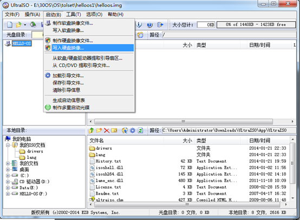Image resolution: width=300 pixels, height=220 pixels.
Task: Click the properties icon left of upper 路径
Action: tap(140, 35)
